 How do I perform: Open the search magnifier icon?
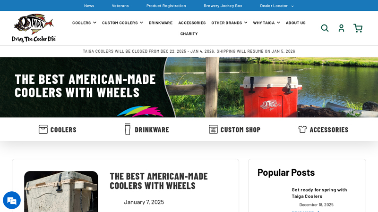coord(325,28)
